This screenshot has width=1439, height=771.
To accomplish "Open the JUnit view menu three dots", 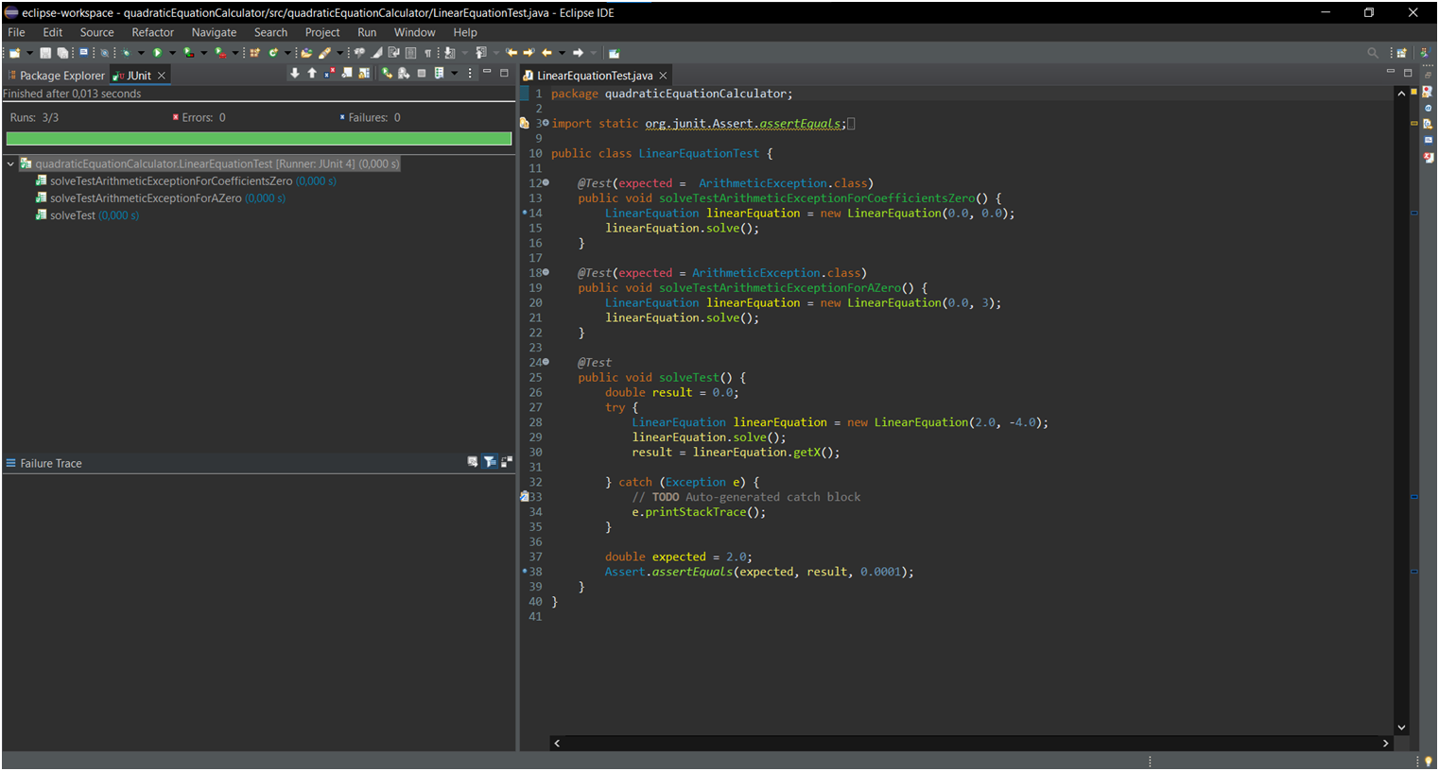I will 470,73.
